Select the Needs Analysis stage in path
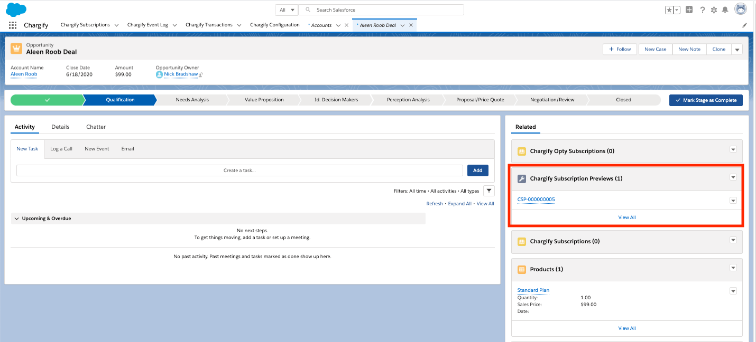Image resolution: width=756 pixels, height=342 pixels. click(192, 100)
